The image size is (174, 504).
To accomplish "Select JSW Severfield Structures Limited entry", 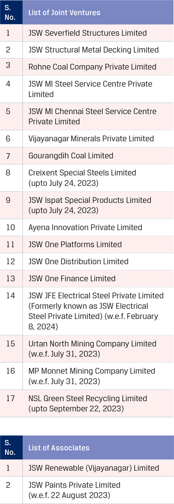I will [x=88, y=33].
